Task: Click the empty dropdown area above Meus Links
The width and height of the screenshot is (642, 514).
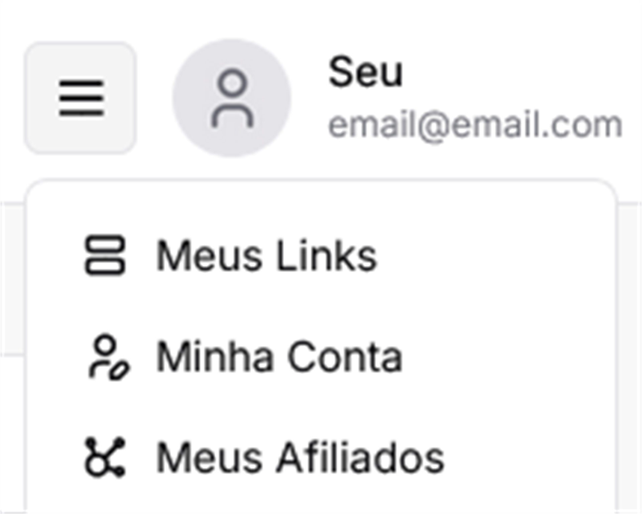Action: (321, 207)
